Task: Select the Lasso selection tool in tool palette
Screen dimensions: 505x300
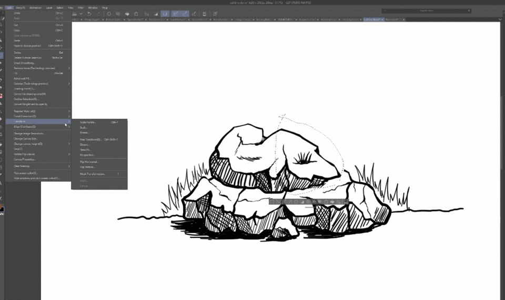Action: tap(1, 55)
